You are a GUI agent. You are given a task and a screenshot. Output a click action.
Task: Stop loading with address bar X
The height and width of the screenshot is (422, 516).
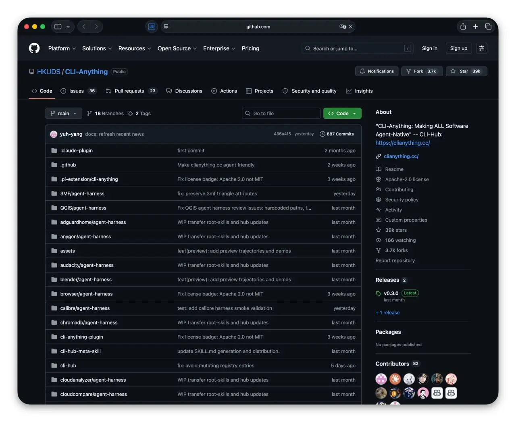(350, 27)
